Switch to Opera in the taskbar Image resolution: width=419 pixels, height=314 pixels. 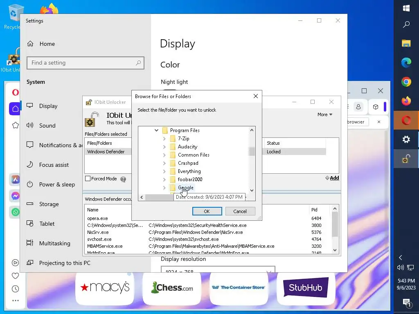[406, 120]
